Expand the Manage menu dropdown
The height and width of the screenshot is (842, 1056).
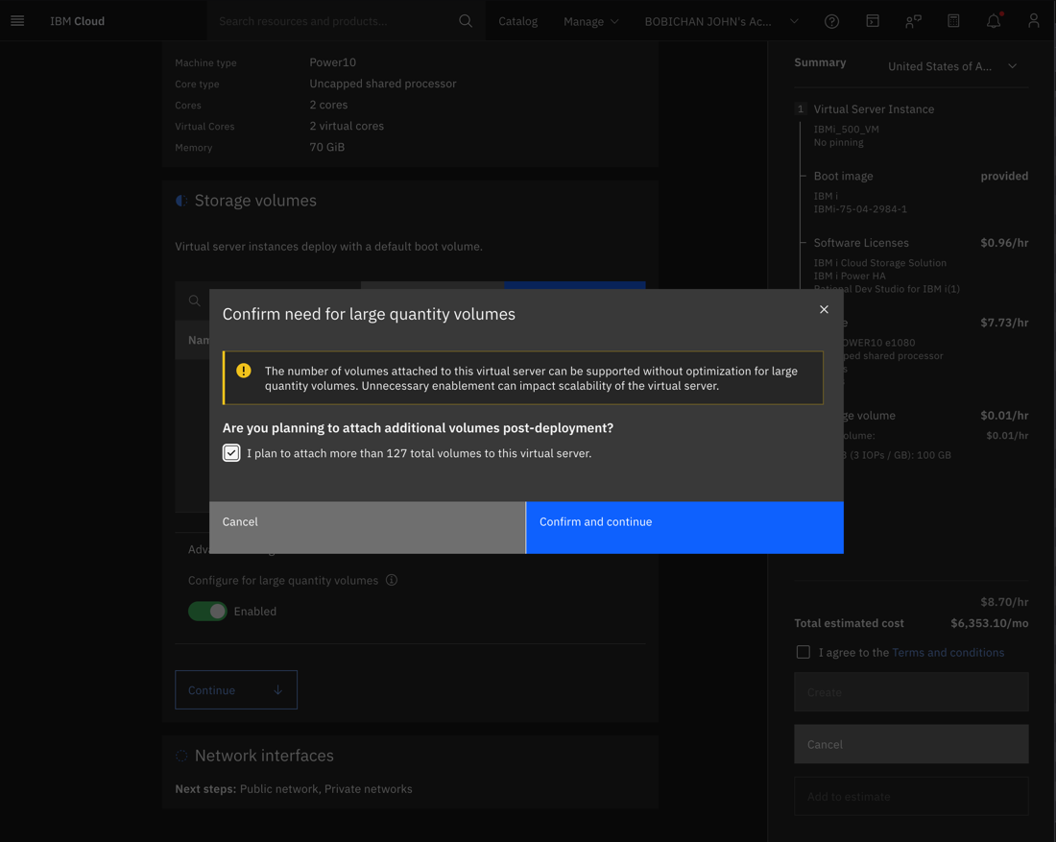tap(590, 20)
